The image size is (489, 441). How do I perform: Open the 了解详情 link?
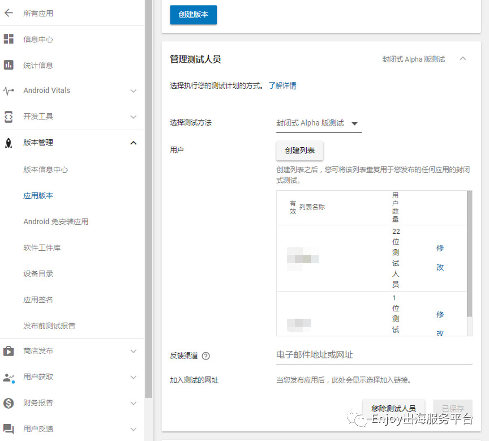(x=282, y=86)
